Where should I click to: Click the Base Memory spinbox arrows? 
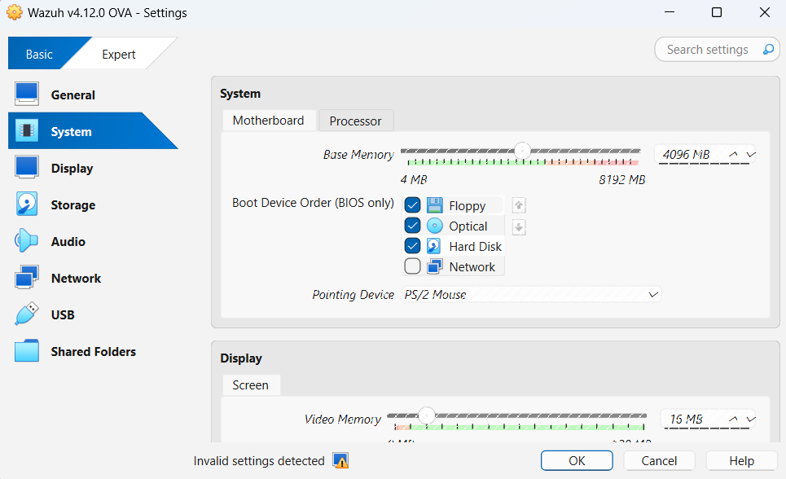coord(742,154)
